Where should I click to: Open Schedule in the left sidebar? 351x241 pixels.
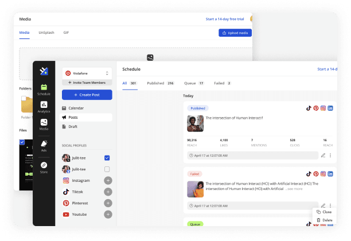(44, 89)
